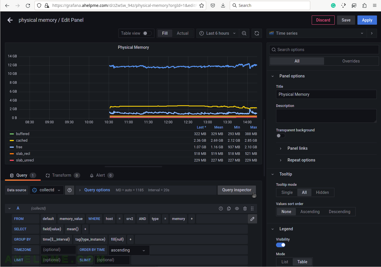The width and height of the screenshot is (381, 267).
Task: Toggle Transparent background switch
Action: 281,136
